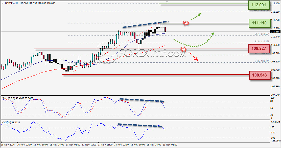Viewport: 281px width, 148px height.
Task: Click the 16 Nov 02:00 time label
Action: point(24,145)
